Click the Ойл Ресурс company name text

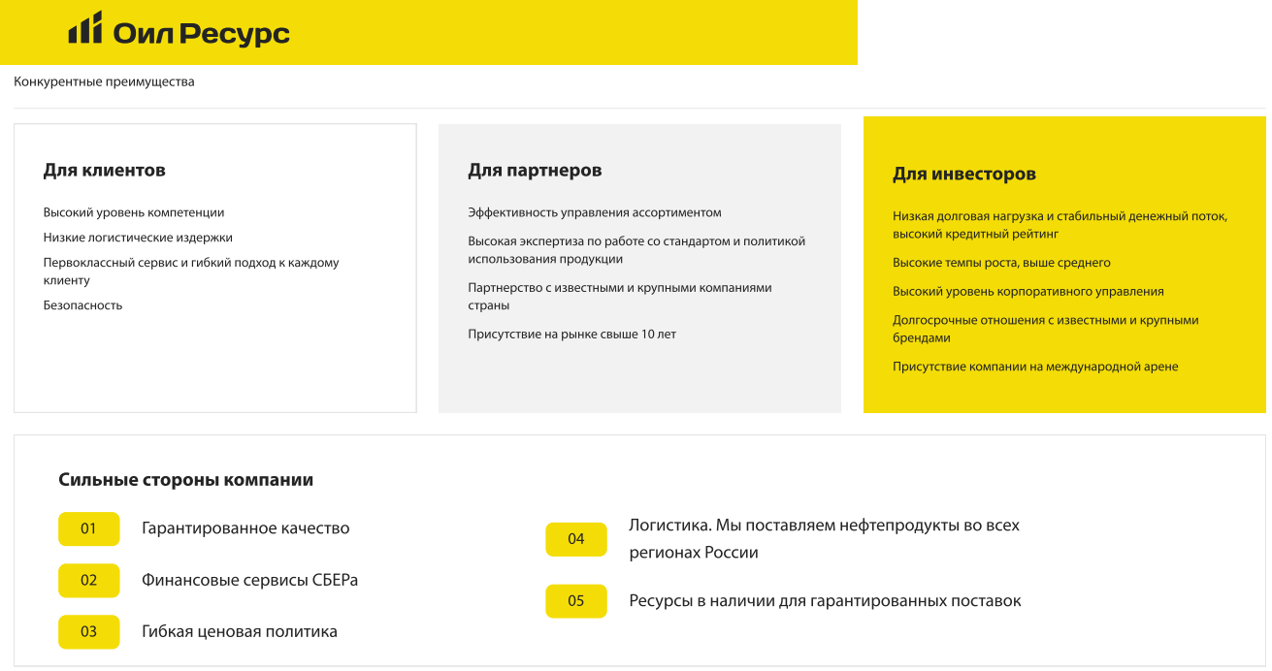point(201,33)
